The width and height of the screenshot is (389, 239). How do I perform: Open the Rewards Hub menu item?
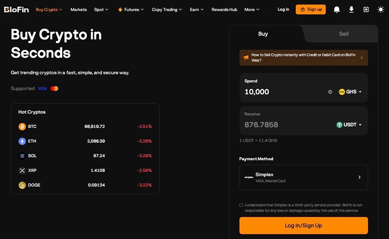[x=224, y=9]
